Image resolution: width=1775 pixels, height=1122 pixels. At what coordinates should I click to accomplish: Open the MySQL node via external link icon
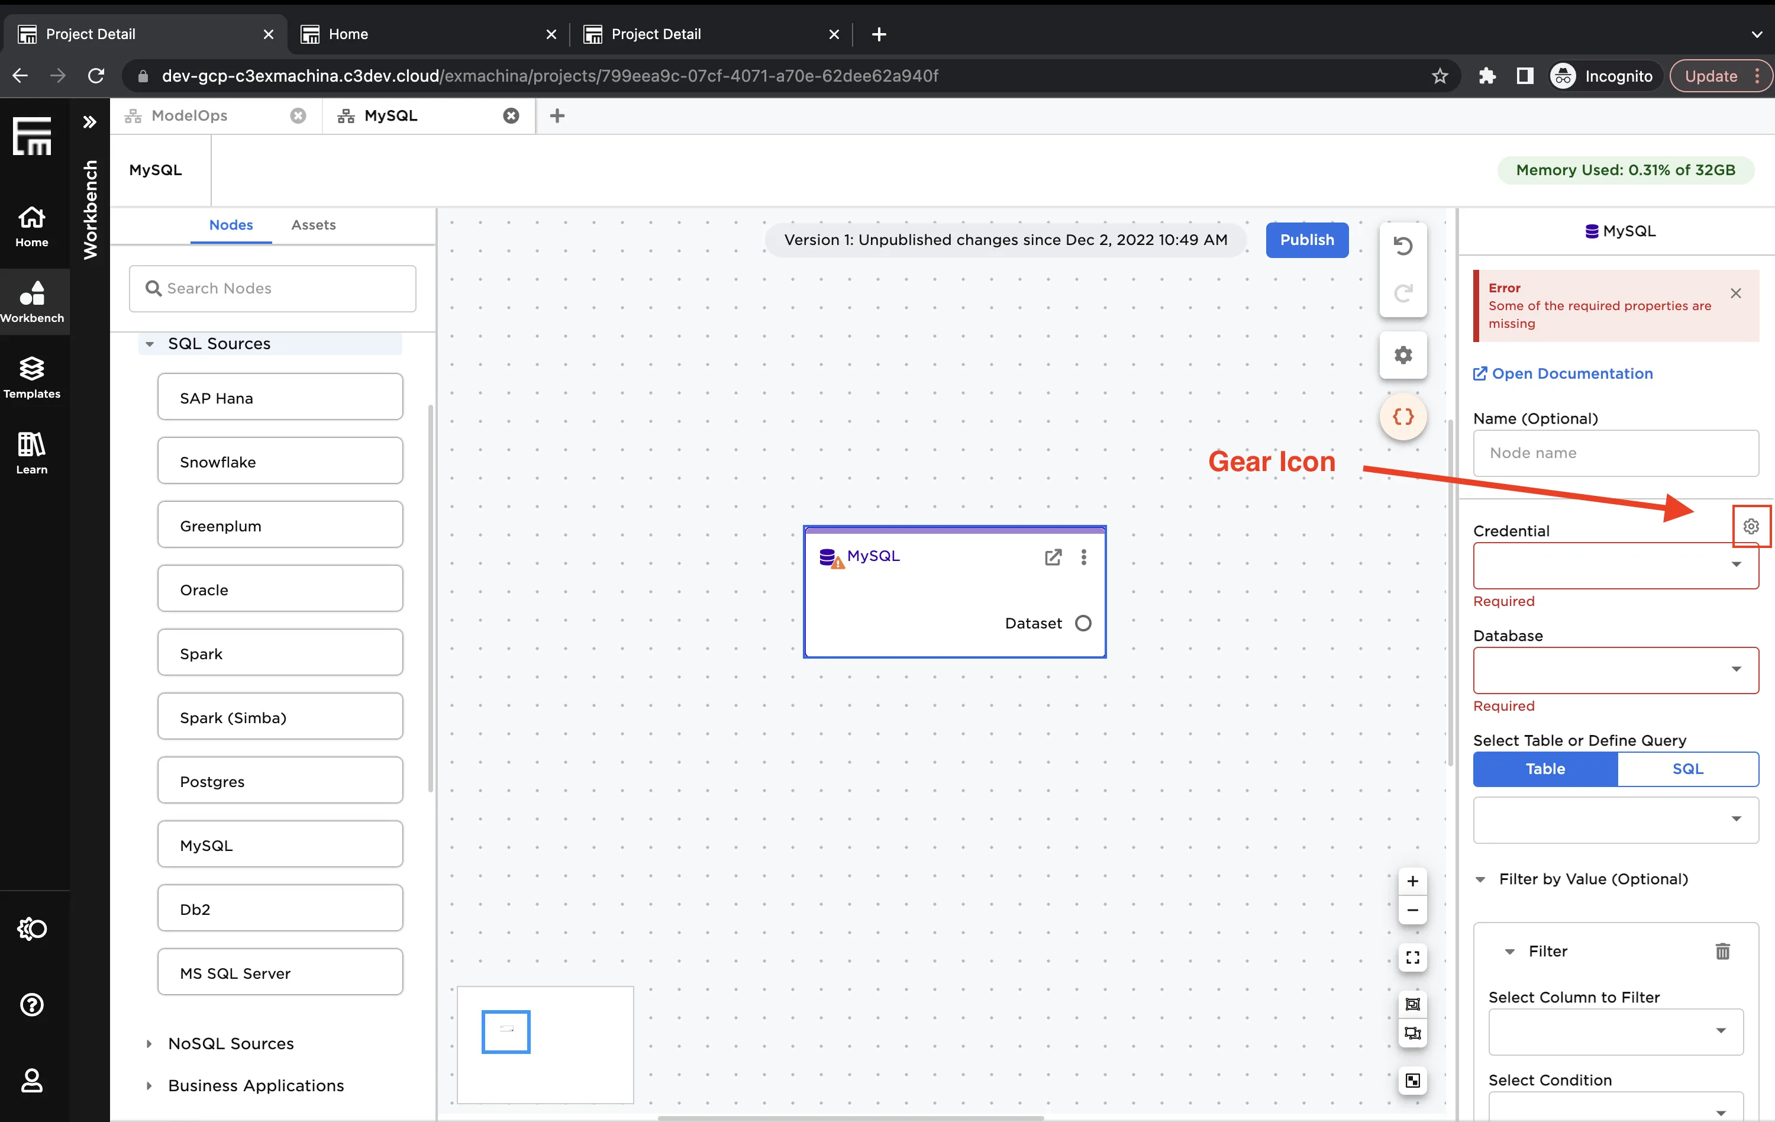click(1053, 557)
